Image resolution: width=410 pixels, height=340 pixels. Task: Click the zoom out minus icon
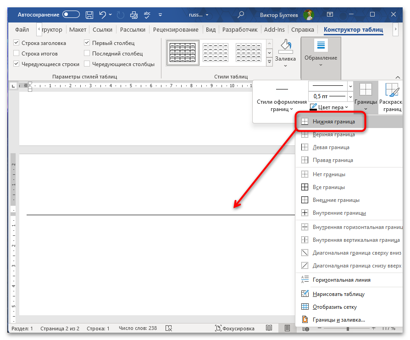tap(319, 328)
